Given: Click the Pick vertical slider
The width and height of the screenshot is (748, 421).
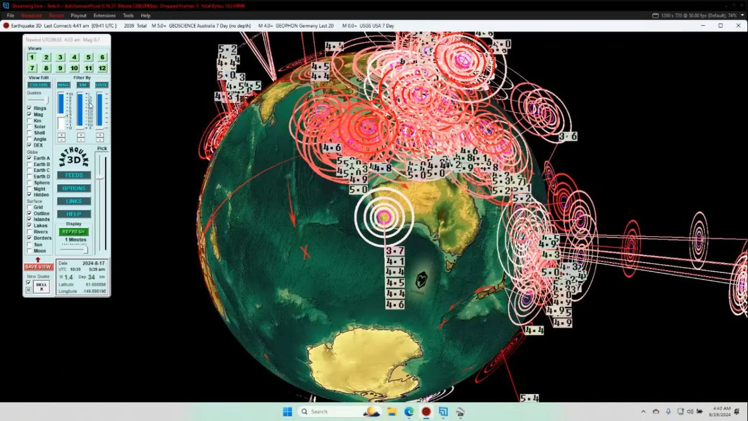Looking at the screenshot, I should click(x=102, y=175).
